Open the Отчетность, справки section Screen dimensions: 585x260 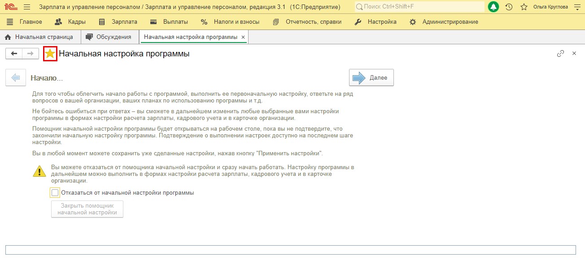point(307,22)
